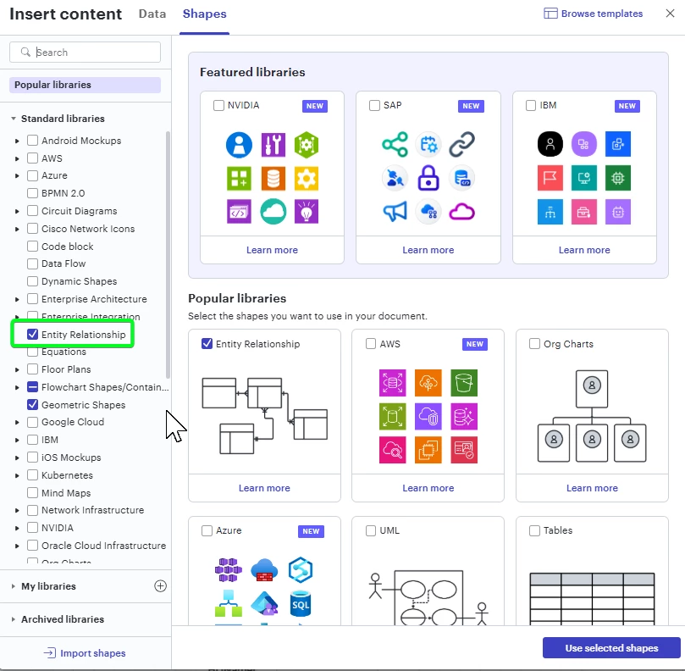Click in the Search libraries field
Screen dimensions: 685x671
[86, 53]
